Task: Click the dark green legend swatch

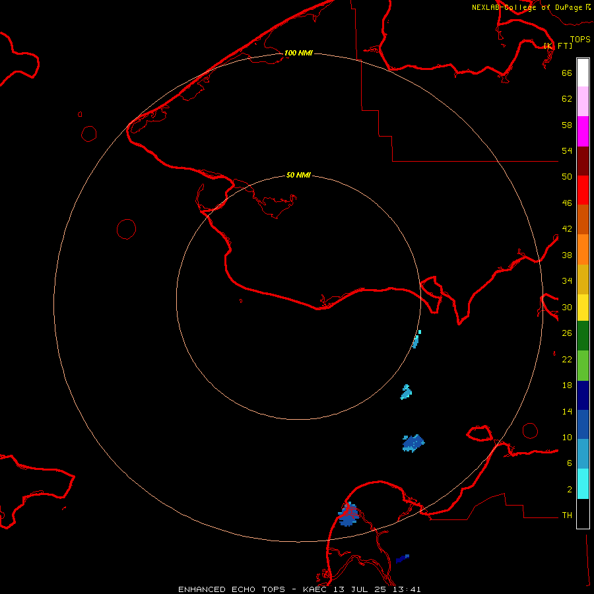Action: pyautogui.click(x=583, y=336)
